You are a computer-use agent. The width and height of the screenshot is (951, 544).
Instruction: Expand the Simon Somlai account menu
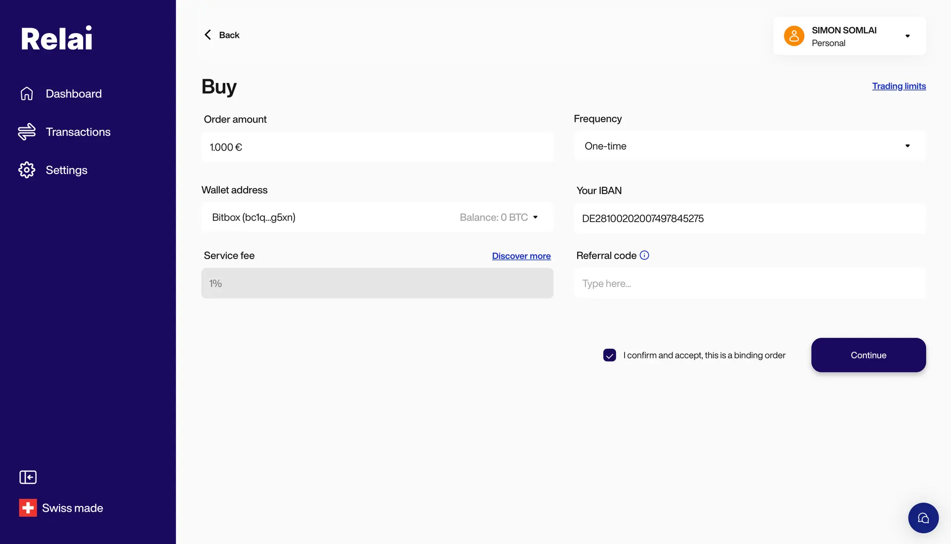coord(907,36)
